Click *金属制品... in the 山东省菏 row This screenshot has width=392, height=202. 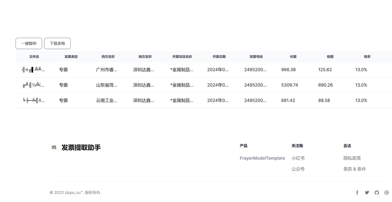(x=182, y=85)
